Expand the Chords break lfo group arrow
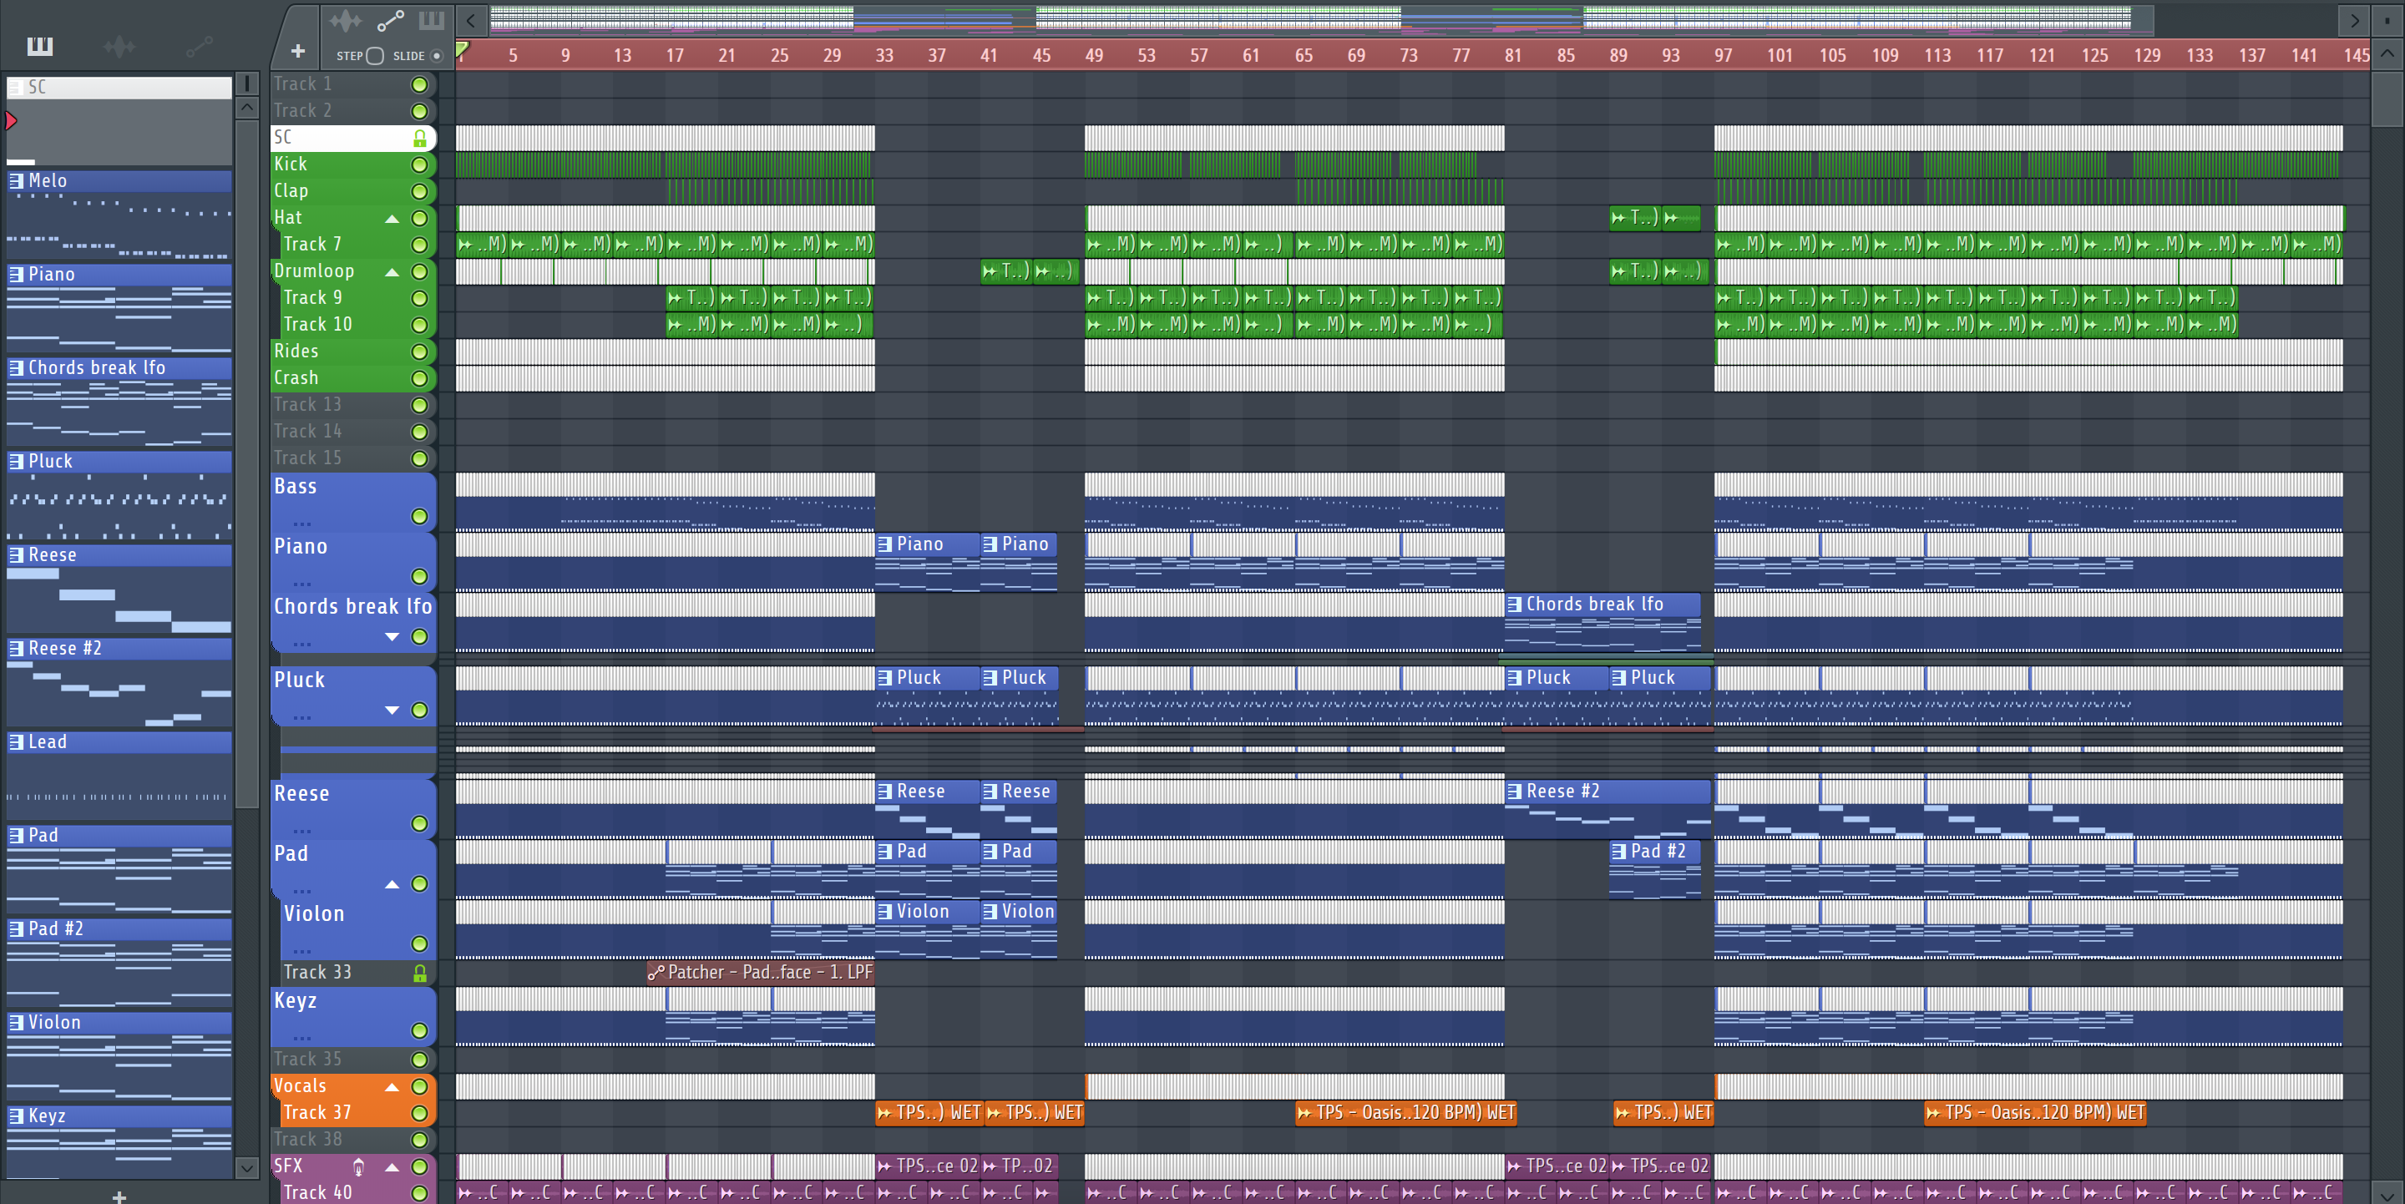Screen dimensions: 2405x1204 [x=392, y=636]
